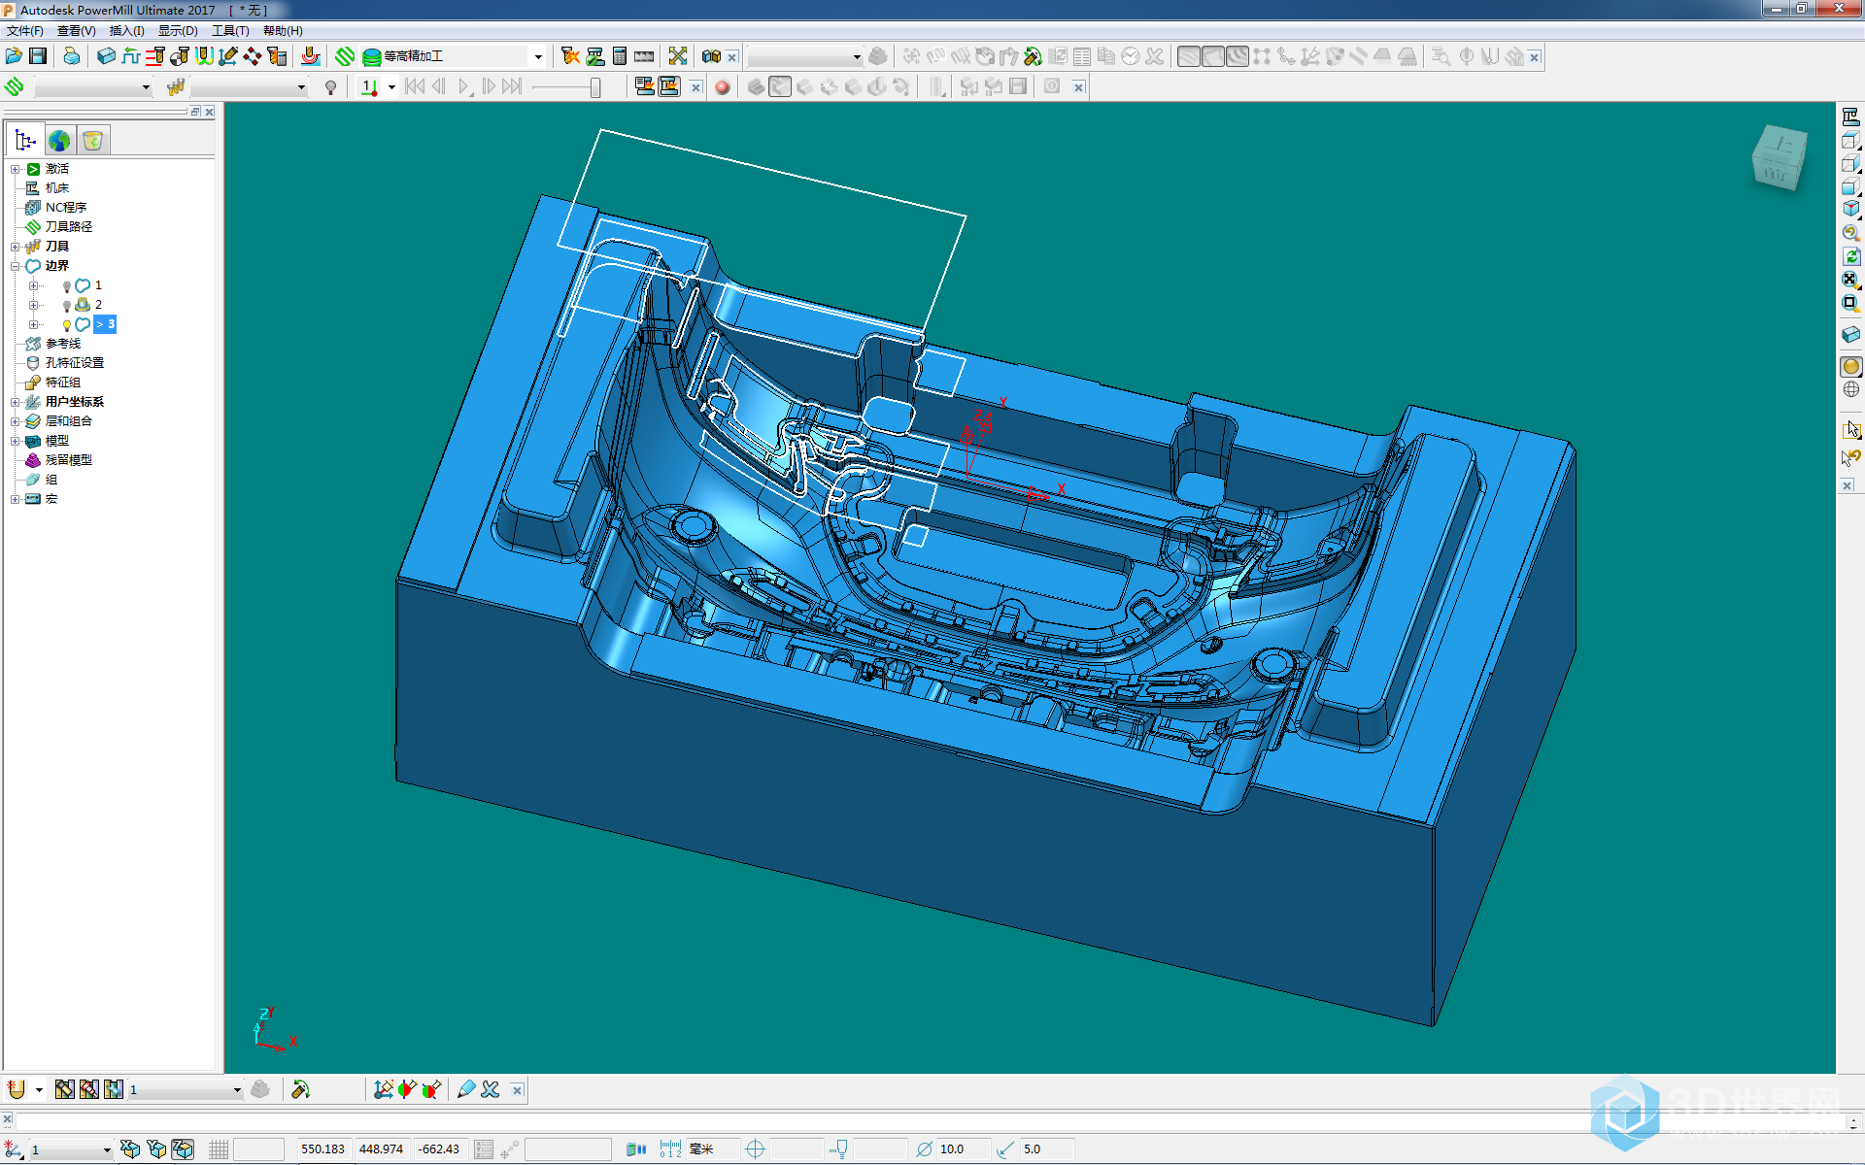The width and height of the screenshot is (1865, 1165).
Task: Open the 显示(D) menu
Action: point(178,31)
